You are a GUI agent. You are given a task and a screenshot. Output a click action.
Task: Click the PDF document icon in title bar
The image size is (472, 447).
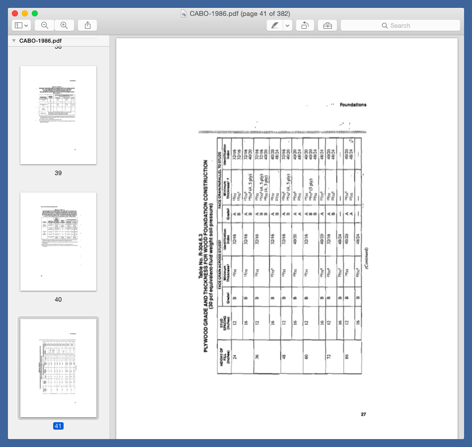[184, 13]
